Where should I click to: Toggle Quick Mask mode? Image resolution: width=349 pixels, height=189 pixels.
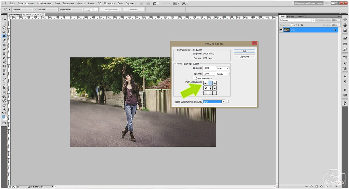pyautogui.click(x=4, y=123)
